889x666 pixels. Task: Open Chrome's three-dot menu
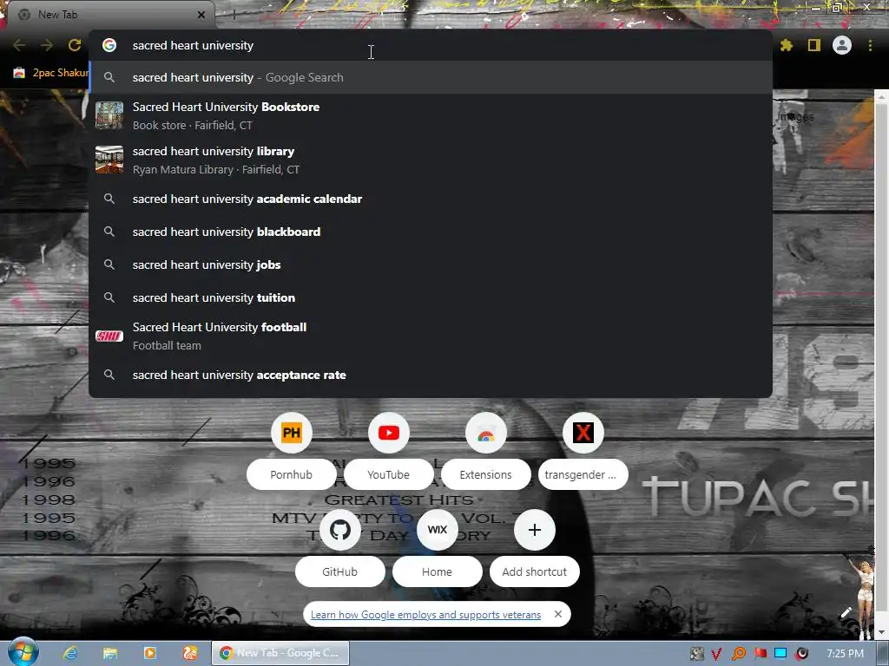pyautogui.click(x=870, y=45)
